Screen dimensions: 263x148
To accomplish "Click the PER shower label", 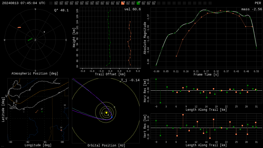I will (258, 3).
